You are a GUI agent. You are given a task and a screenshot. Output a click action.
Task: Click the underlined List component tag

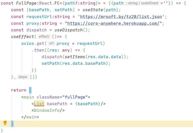[x=39, y=104]
